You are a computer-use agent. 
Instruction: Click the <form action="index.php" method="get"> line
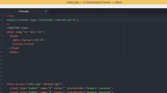point(35,84)
